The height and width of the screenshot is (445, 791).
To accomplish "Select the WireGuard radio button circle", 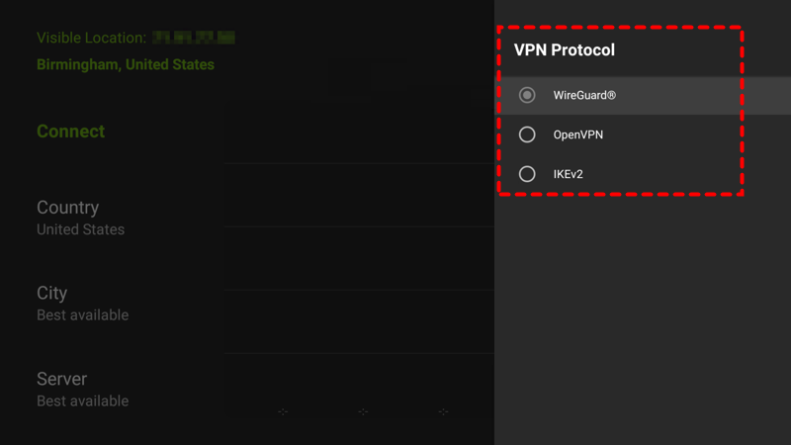I will [527, 95].
